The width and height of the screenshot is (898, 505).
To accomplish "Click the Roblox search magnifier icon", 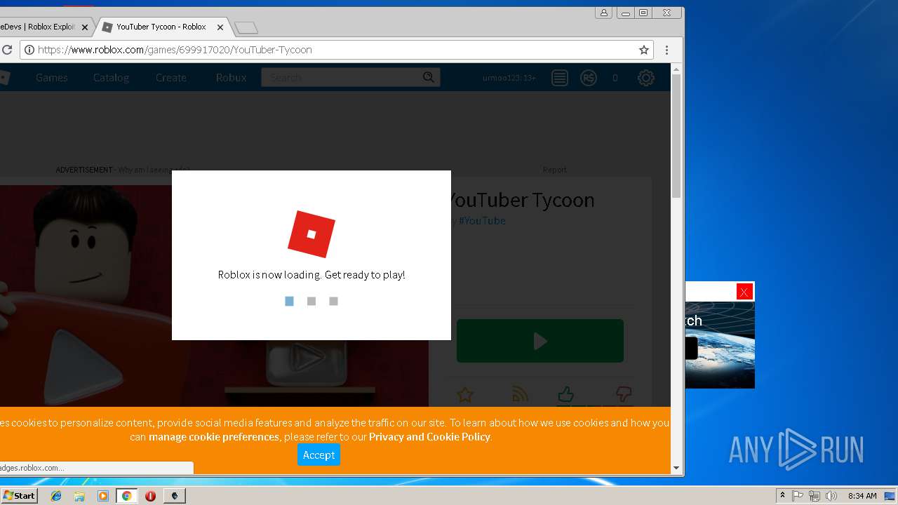I will point(429,77).
